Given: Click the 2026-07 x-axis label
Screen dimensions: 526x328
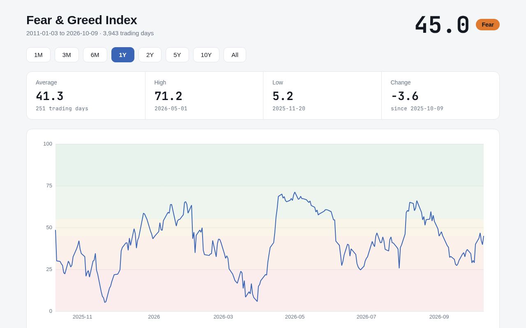Looking at the screenshot, I should coord(367,317).
